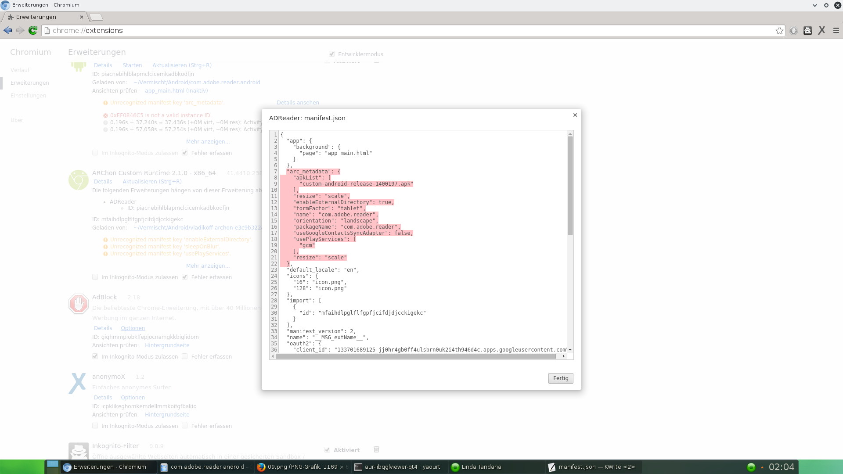Open a new tab
Viewport: 843px width, 474px height.
click(96, 17)
